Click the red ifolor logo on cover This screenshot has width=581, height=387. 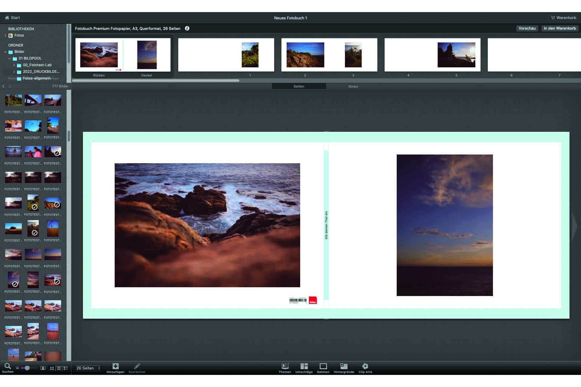coord(313,300)
